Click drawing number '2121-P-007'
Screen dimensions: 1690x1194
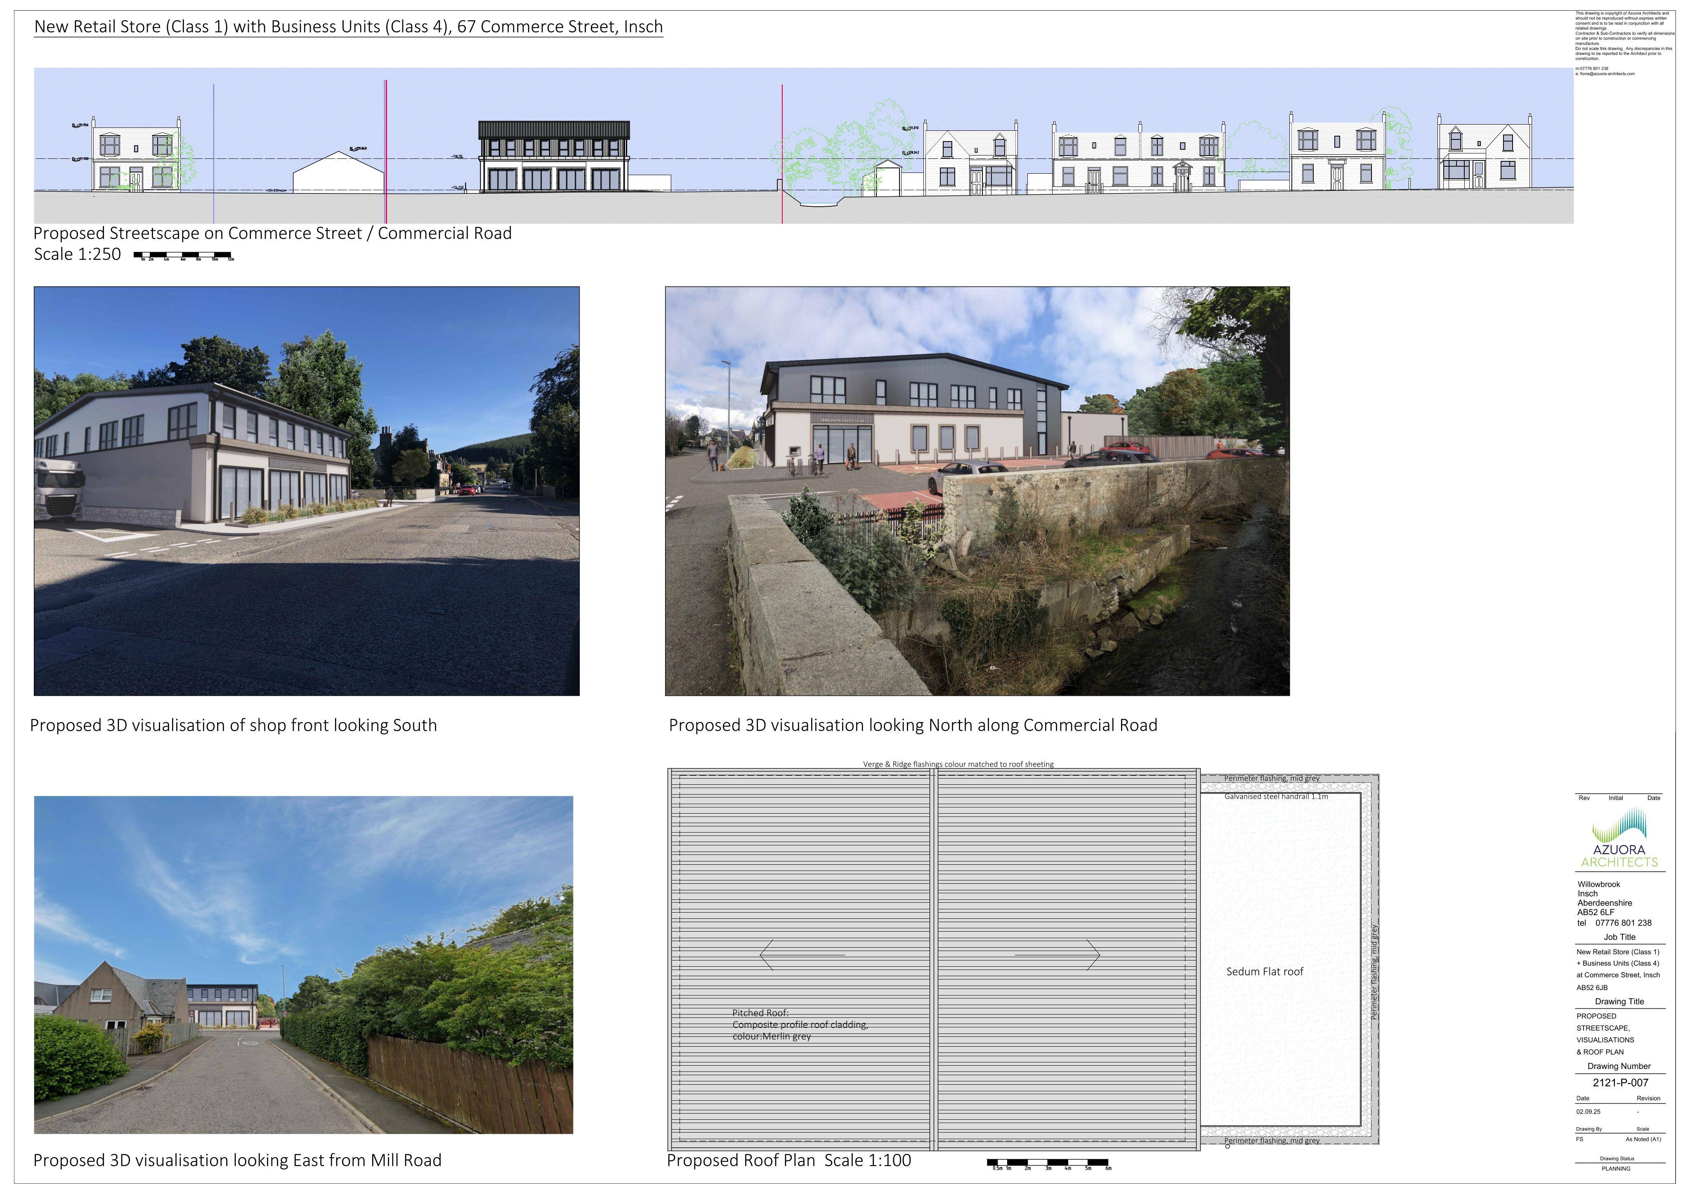1620,1083
